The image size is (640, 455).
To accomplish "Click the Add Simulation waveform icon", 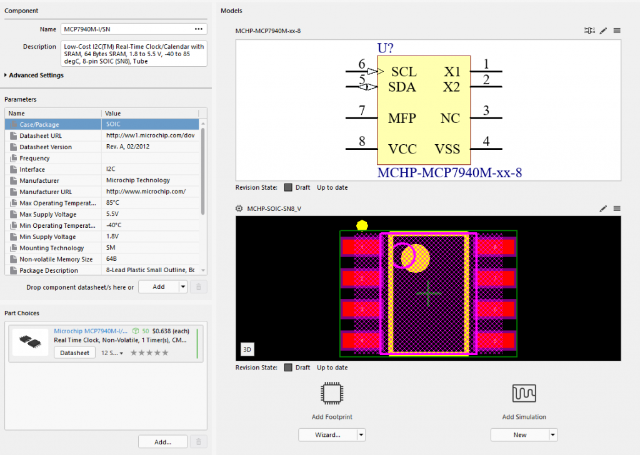I will pos(524,393).
